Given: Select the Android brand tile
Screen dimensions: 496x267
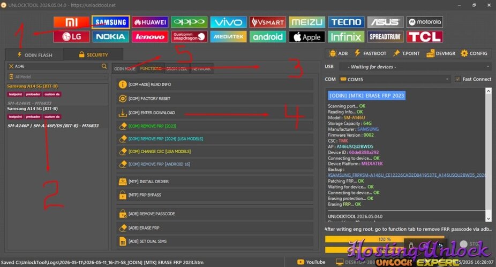Looking at the screenshot, I should [x=268, y=36].
